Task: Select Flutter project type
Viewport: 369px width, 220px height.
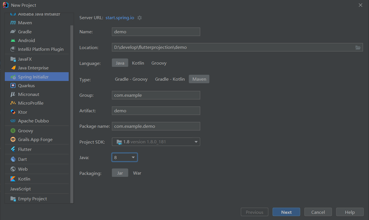Action: point(37,149)
